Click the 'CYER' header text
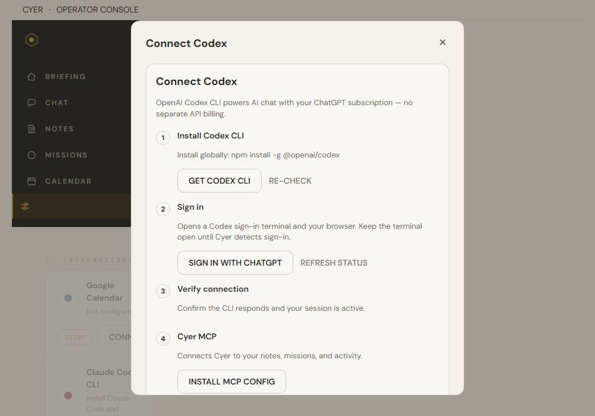The image size is (595, 416). 33,10
